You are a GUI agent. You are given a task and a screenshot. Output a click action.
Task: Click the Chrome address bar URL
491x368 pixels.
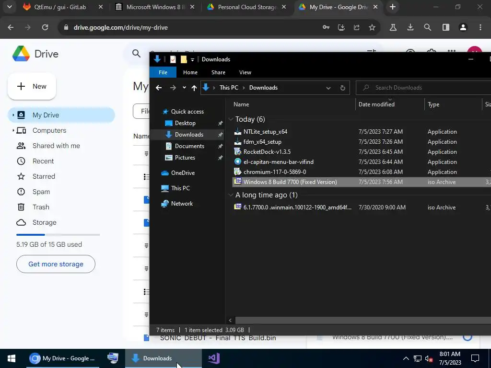pos(120,27)
